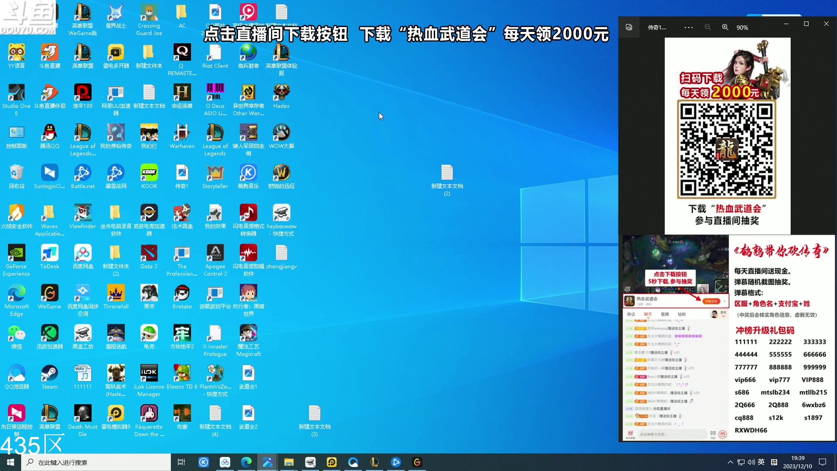
Task: Open Battle.net from the desktop
Action: tap(82, 174)
